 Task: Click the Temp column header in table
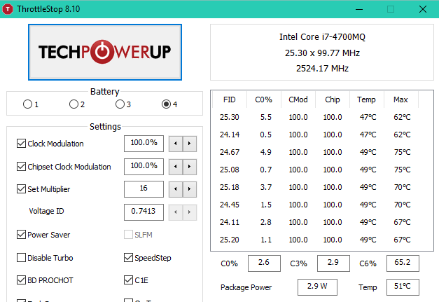coord(367,99)
